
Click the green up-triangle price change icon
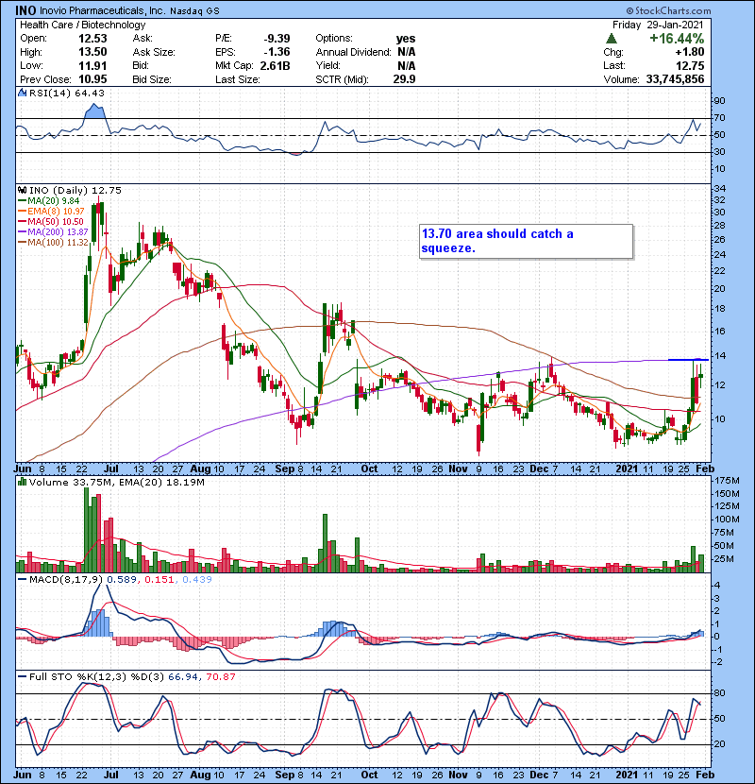611,39
